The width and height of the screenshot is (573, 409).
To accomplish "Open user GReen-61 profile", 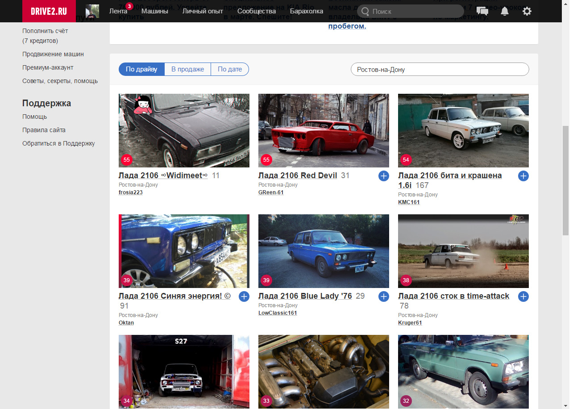I will (x=271, y=192).
